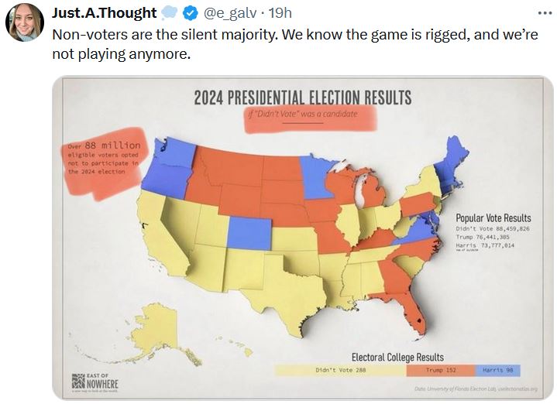Image resolution: width=557 pixels, height=404 pixels.
Task: Click the yellow "Didn't Vote 288" bar segment
Action: (339, 371)
